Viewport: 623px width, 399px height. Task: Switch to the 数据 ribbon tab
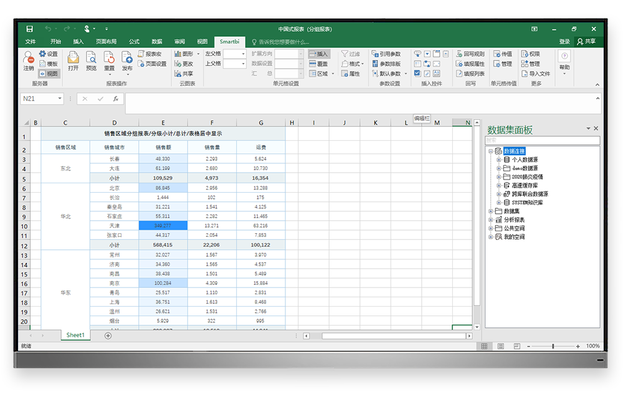(x=157, y=42)
